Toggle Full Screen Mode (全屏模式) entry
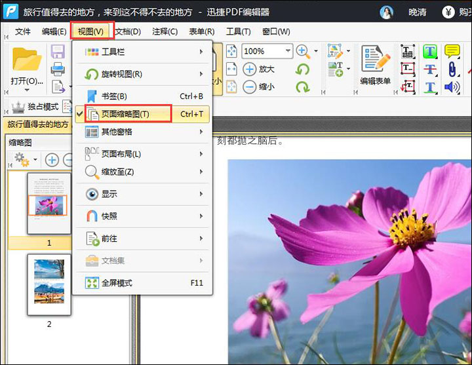The width and height of the screenshot is (472, 365). pyautogui.click(x=117, y=282)
